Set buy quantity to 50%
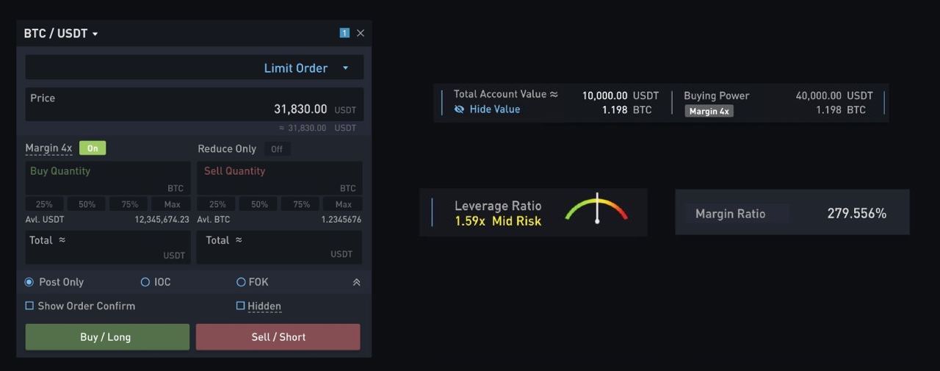The width and height of the screenshot is (940, 371). tap(87, 204)
